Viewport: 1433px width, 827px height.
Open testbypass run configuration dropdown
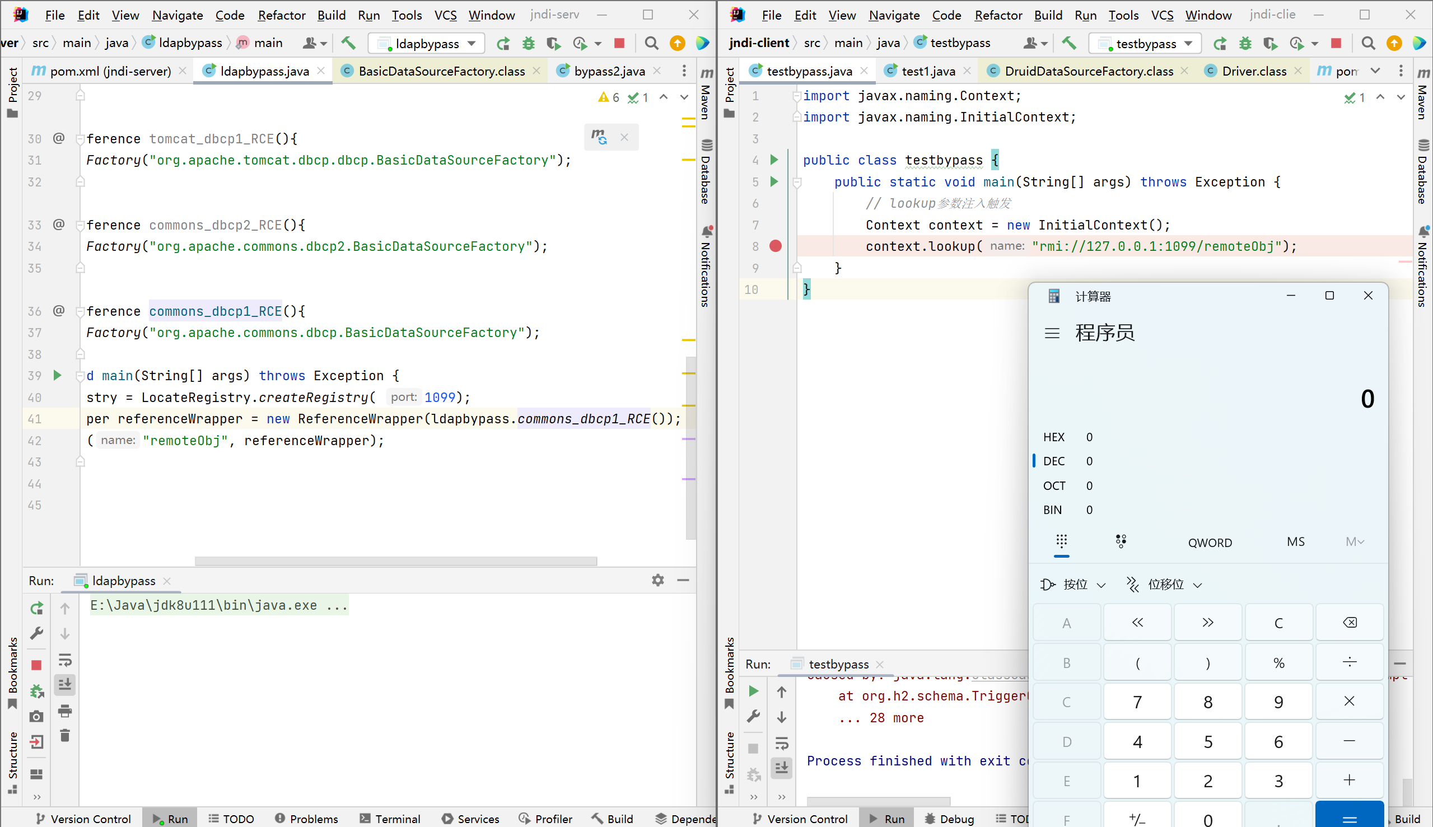coord(1145,43)
